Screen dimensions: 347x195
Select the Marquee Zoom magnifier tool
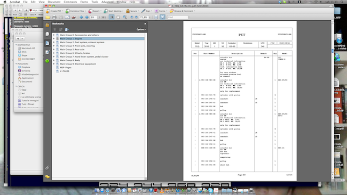click(x=125, y=17)
